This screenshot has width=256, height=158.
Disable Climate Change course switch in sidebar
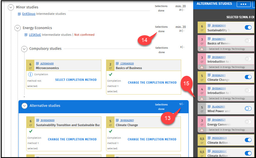248,77
